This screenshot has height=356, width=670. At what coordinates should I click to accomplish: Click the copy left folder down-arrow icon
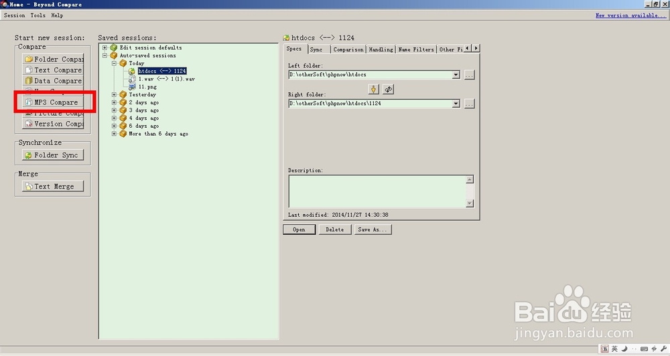pyautogui.click(x=373, y=89)
